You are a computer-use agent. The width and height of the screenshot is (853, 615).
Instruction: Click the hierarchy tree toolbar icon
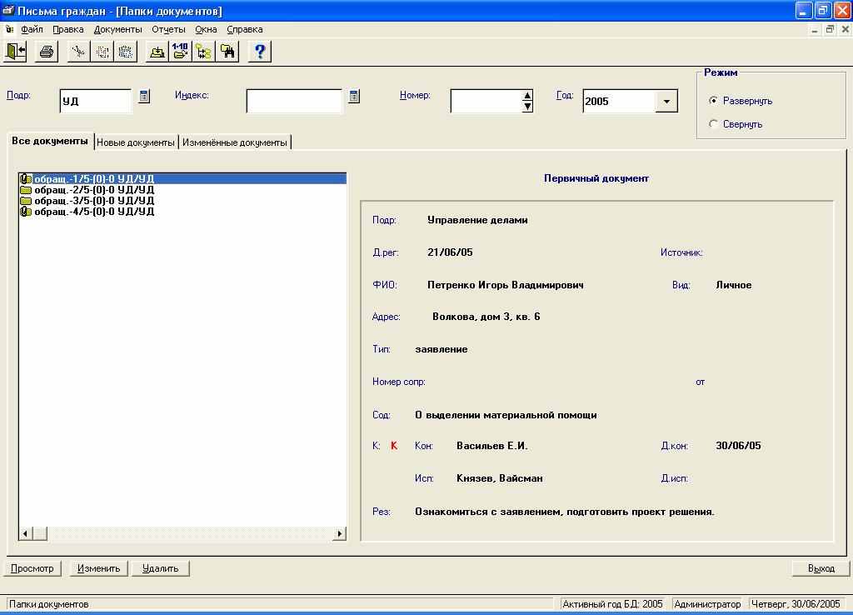click(204, 52)
